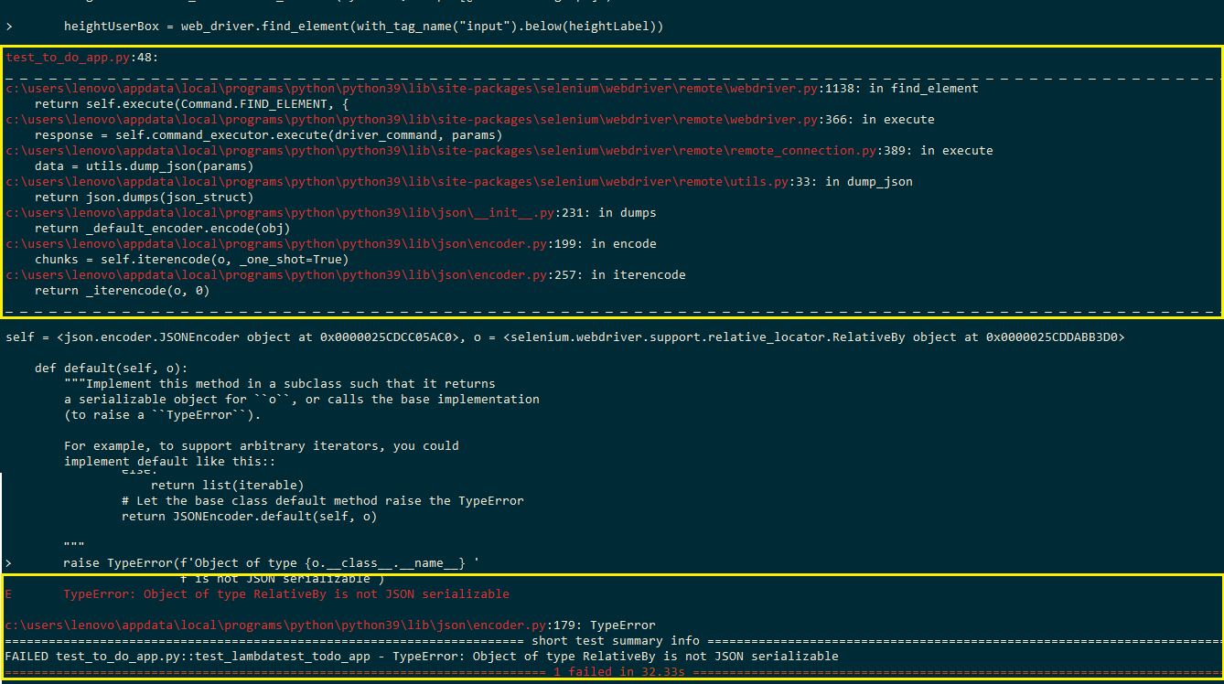Click the __init__.py:231 in dumps path
Screen dimensions: 1224x684
point(330,213)
